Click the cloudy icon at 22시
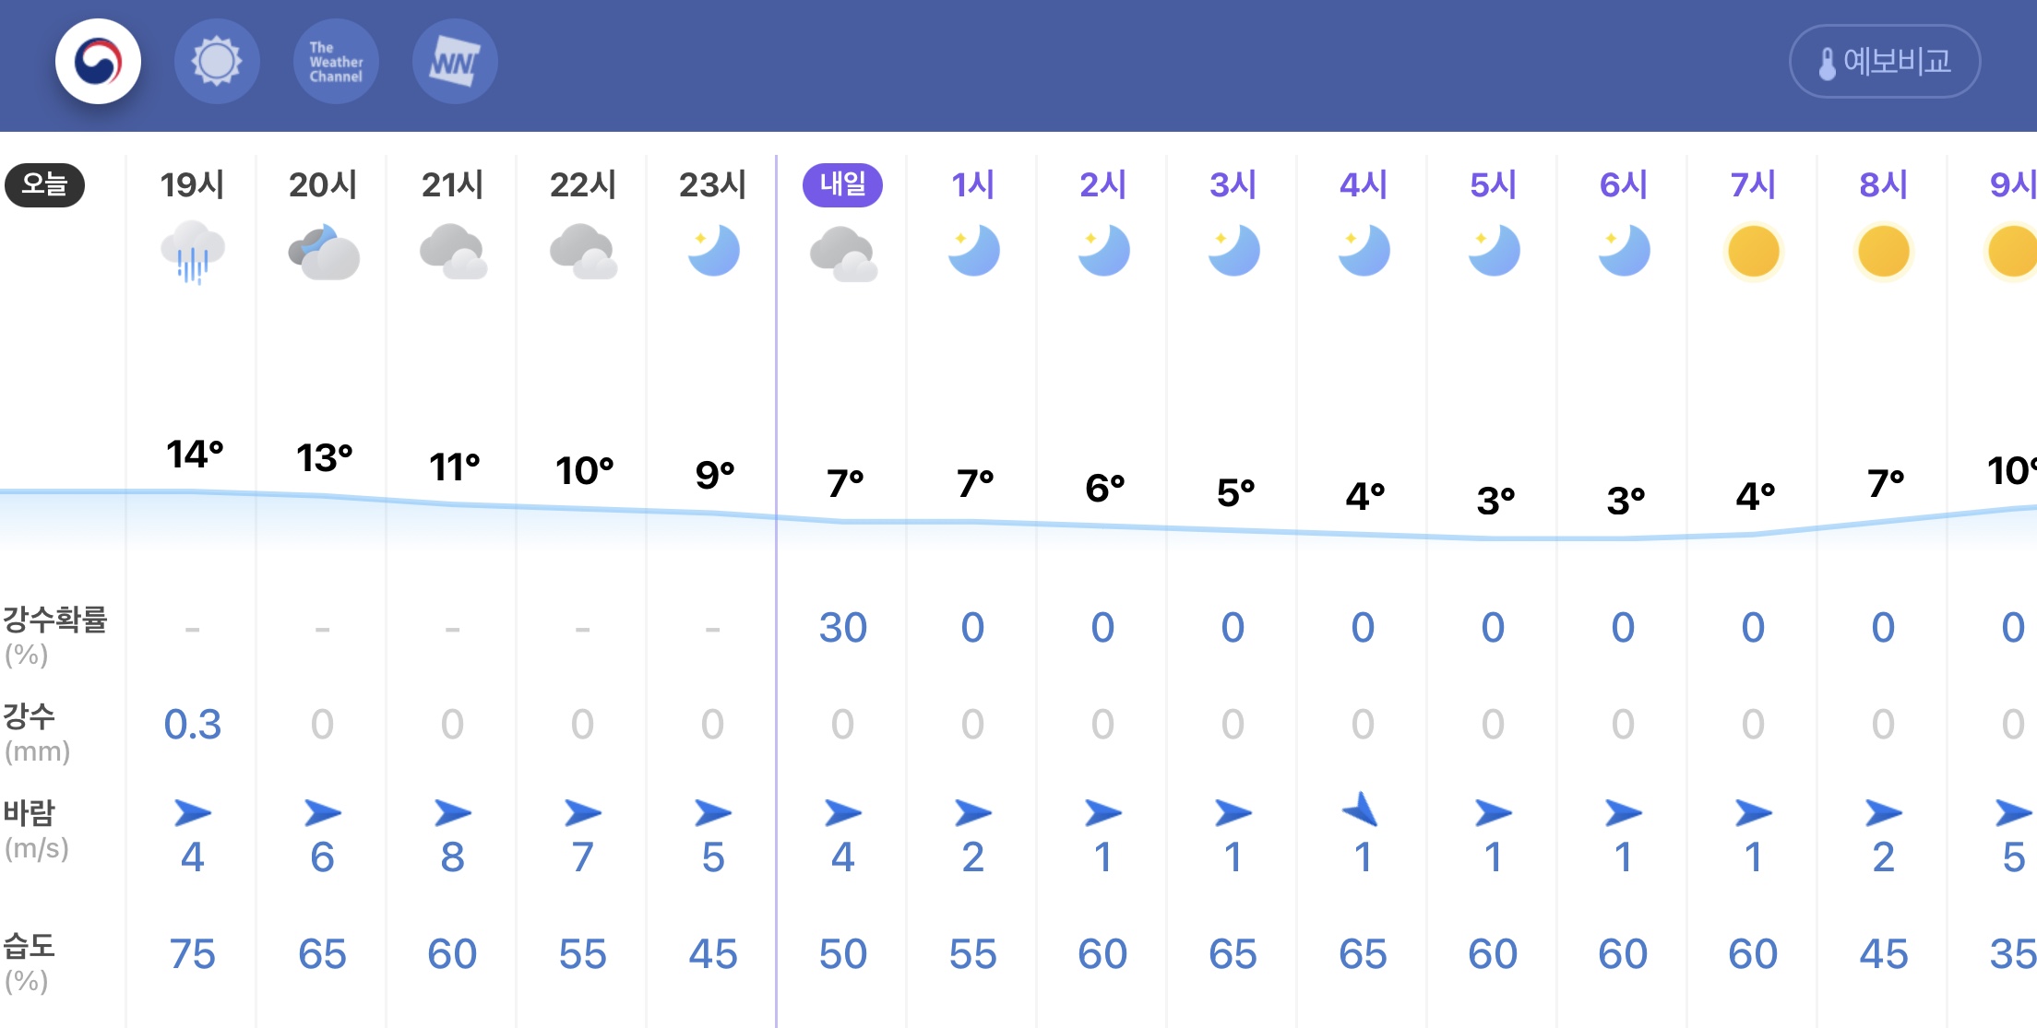The width and height of the screenshot is (2037, 1028). (583, 252)
